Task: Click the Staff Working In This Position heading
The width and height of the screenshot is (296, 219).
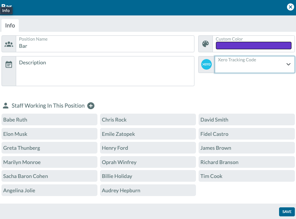Action: point(48,106)
